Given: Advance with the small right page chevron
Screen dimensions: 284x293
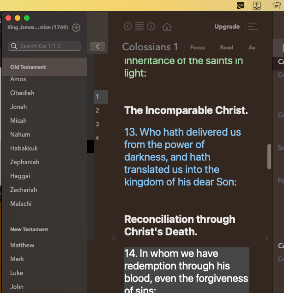Looking at the screenshot, I should coord(266,238).
